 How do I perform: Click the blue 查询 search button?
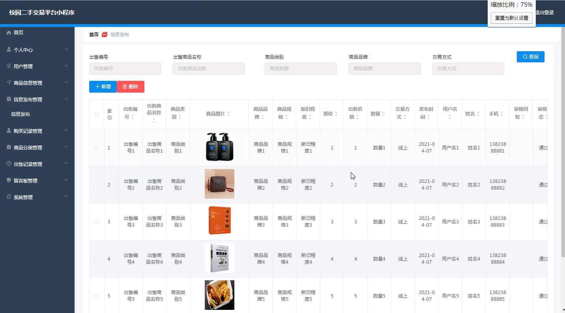(x=531, y=57)
